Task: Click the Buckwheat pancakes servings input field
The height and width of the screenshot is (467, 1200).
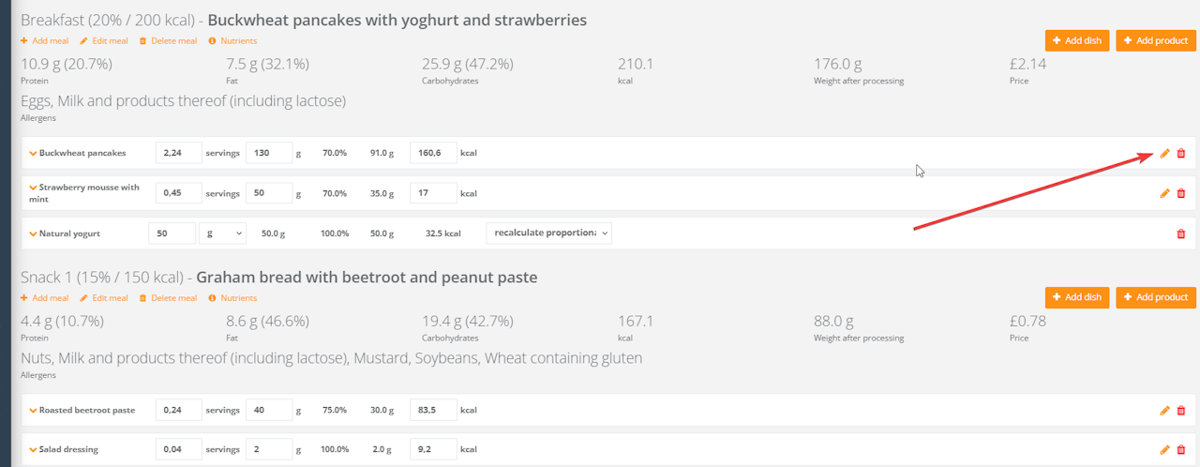Action: point(178,153)
